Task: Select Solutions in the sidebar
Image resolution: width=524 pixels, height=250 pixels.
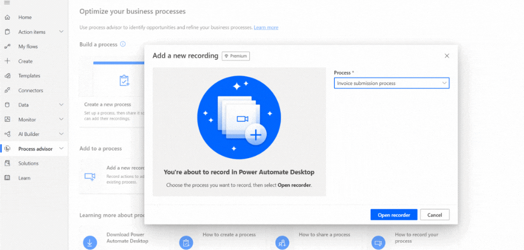Action: coord(29,163)
